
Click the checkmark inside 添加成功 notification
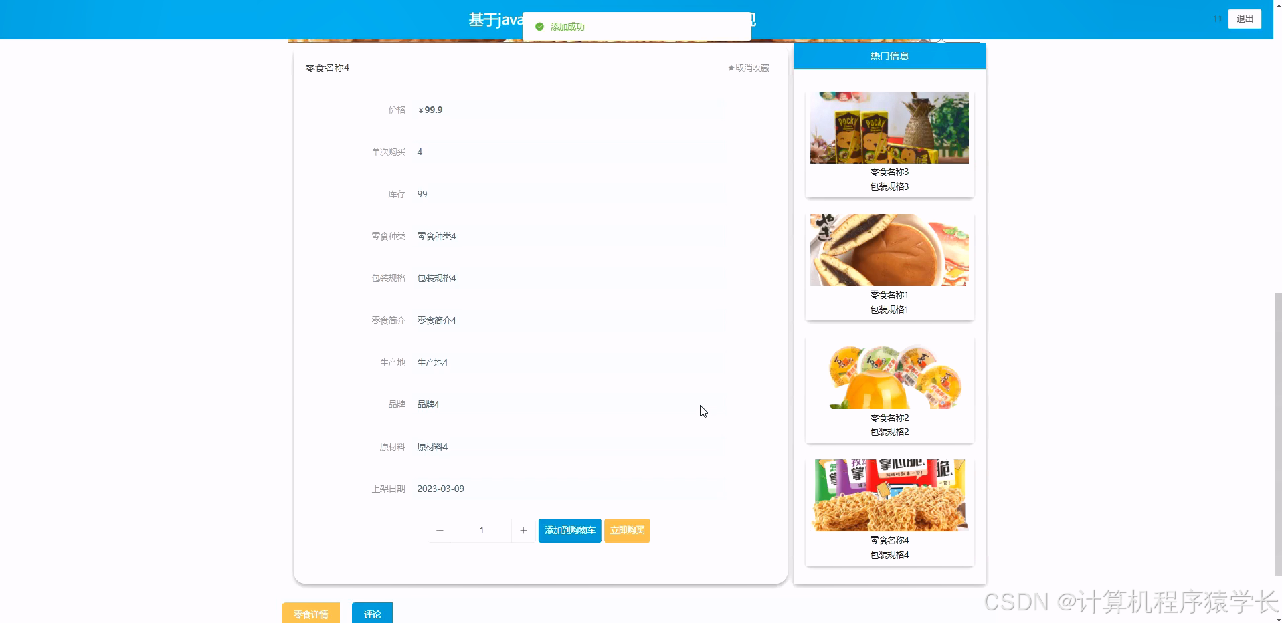[539, 27]
